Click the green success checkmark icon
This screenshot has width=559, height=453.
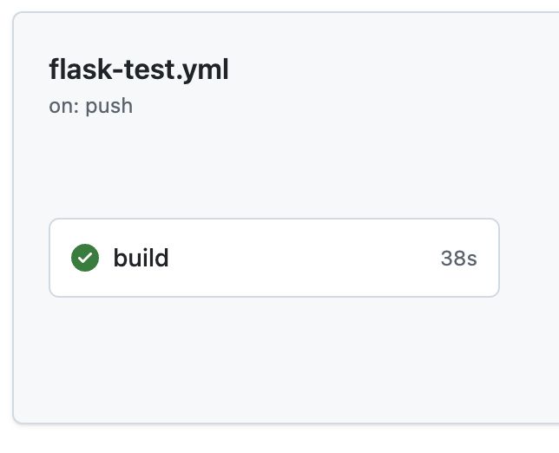[x=85, y=258]
